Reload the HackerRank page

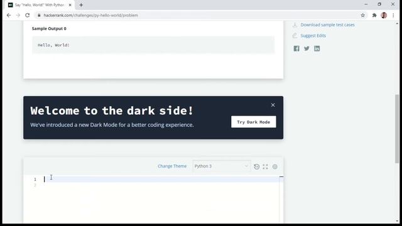(x=28, y=15)
